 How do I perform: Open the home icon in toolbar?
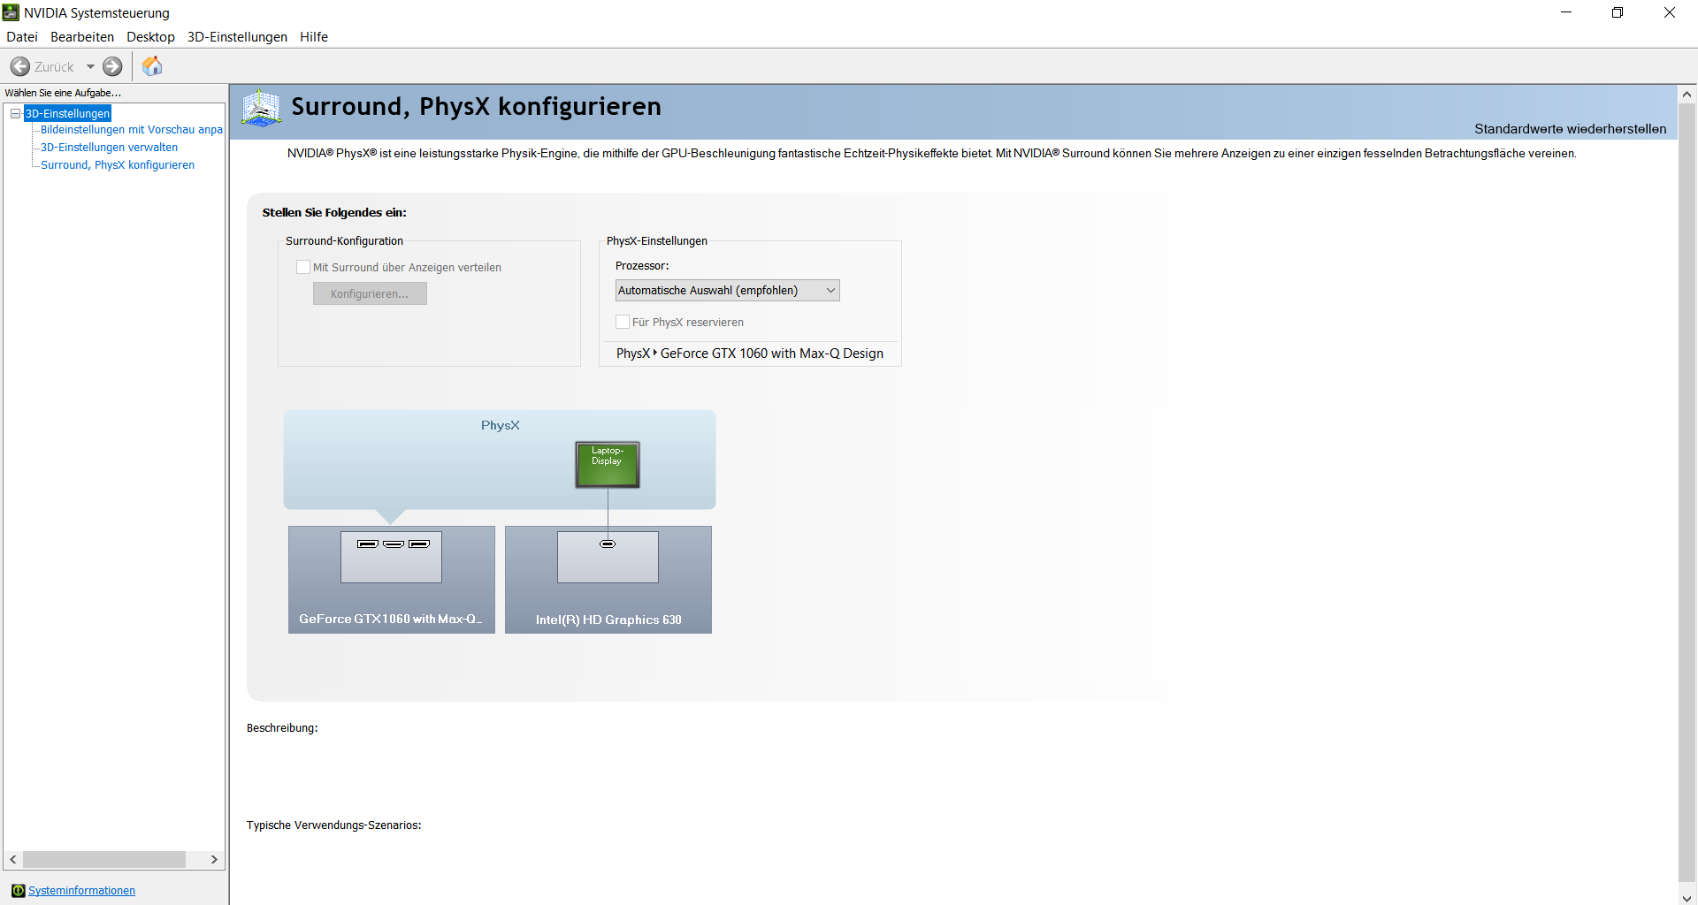point(152,66)
